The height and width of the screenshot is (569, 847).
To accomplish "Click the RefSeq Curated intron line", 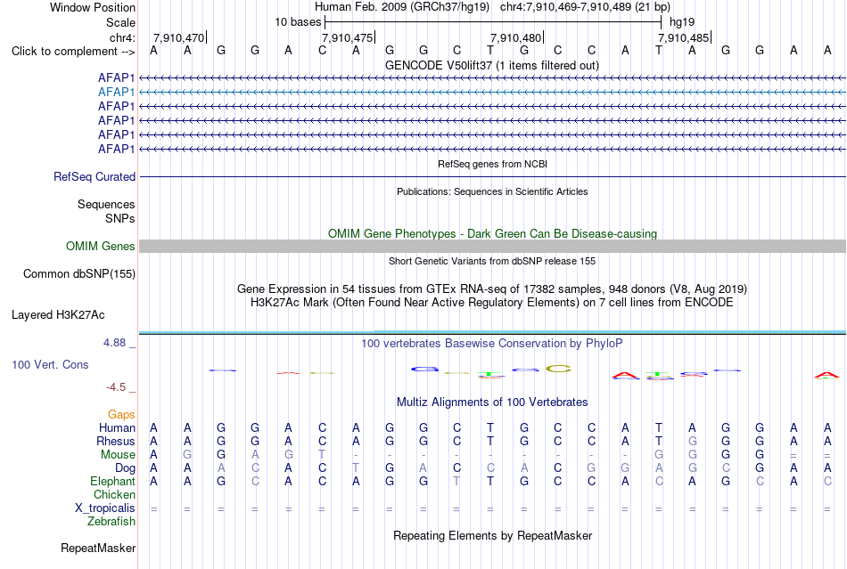I will (x=492, y=177).
